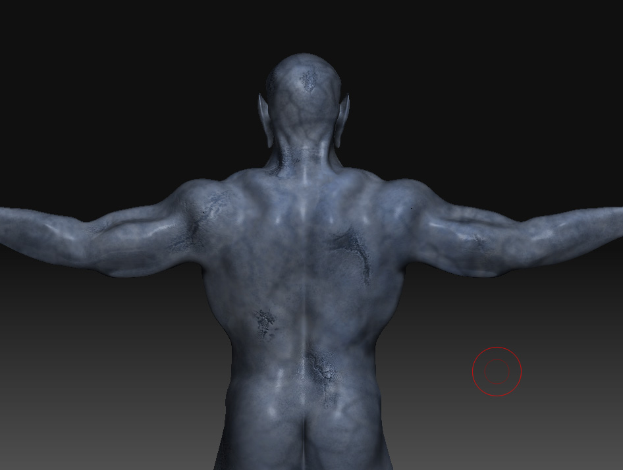The image size is (623, 470).
Task: Click the scarred skin at the spine base
Action: click(x=323, y=377)
